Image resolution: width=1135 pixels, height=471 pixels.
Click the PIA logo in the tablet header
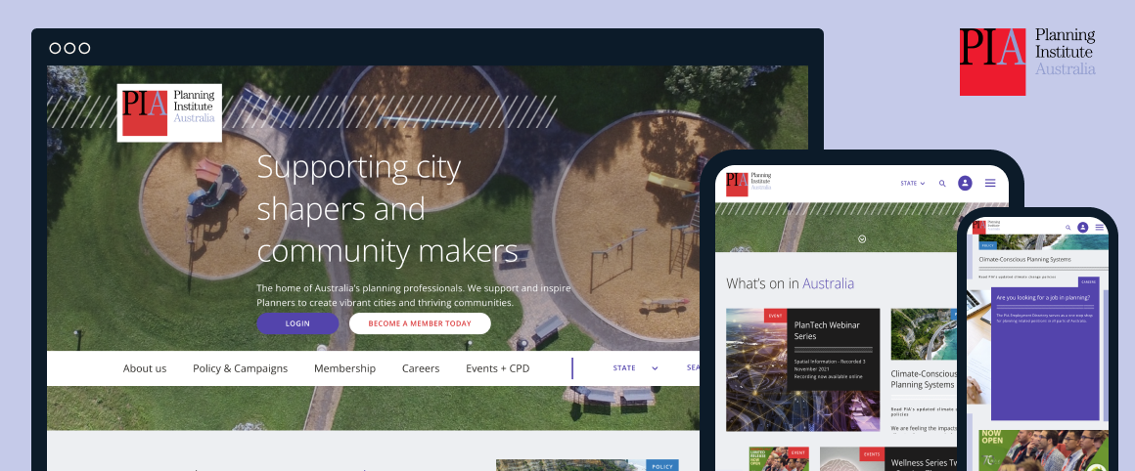749,184
